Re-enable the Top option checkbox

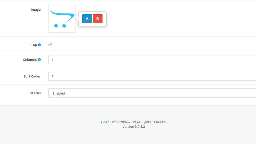tap(50, 44)
